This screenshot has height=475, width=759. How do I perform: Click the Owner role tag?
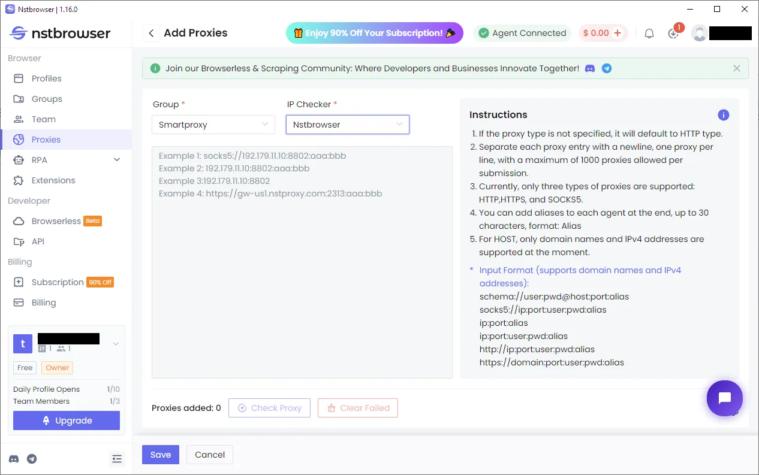[58, 368]
